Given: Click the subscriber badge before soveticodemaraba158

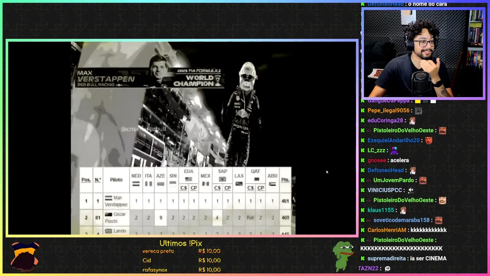Looking at the screenshot, I should pos(369,220).
